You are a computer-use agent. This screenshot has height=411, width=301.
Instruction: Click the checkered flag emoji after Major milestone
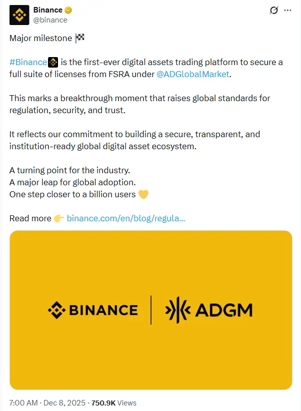point(78,37)
